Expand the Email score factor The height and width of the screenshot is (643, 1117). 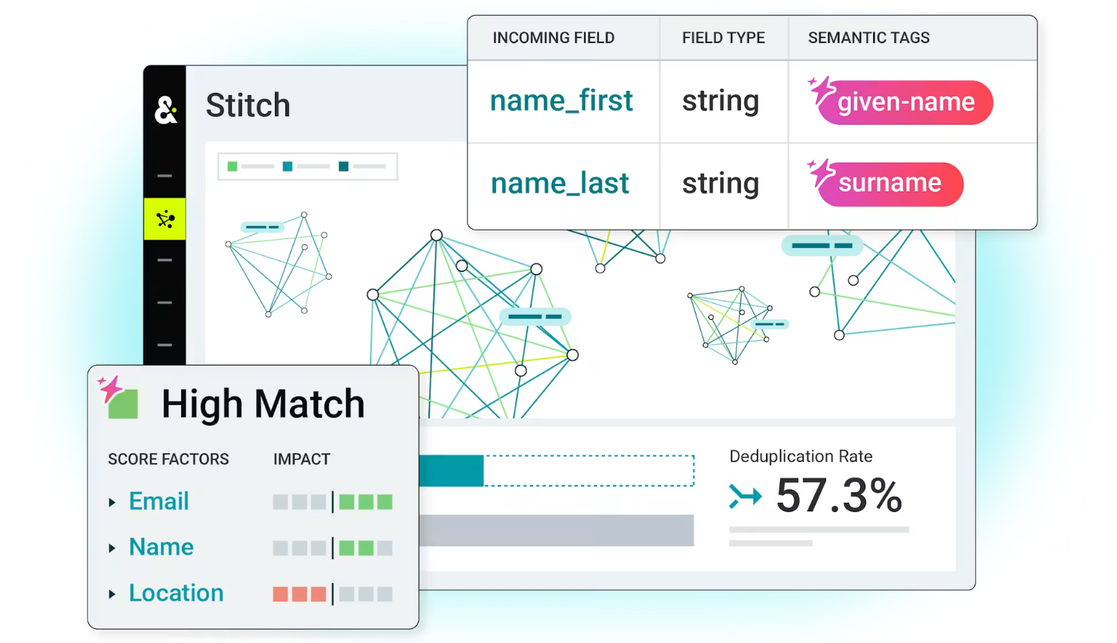pyautogui.click(x=112, y=502)
